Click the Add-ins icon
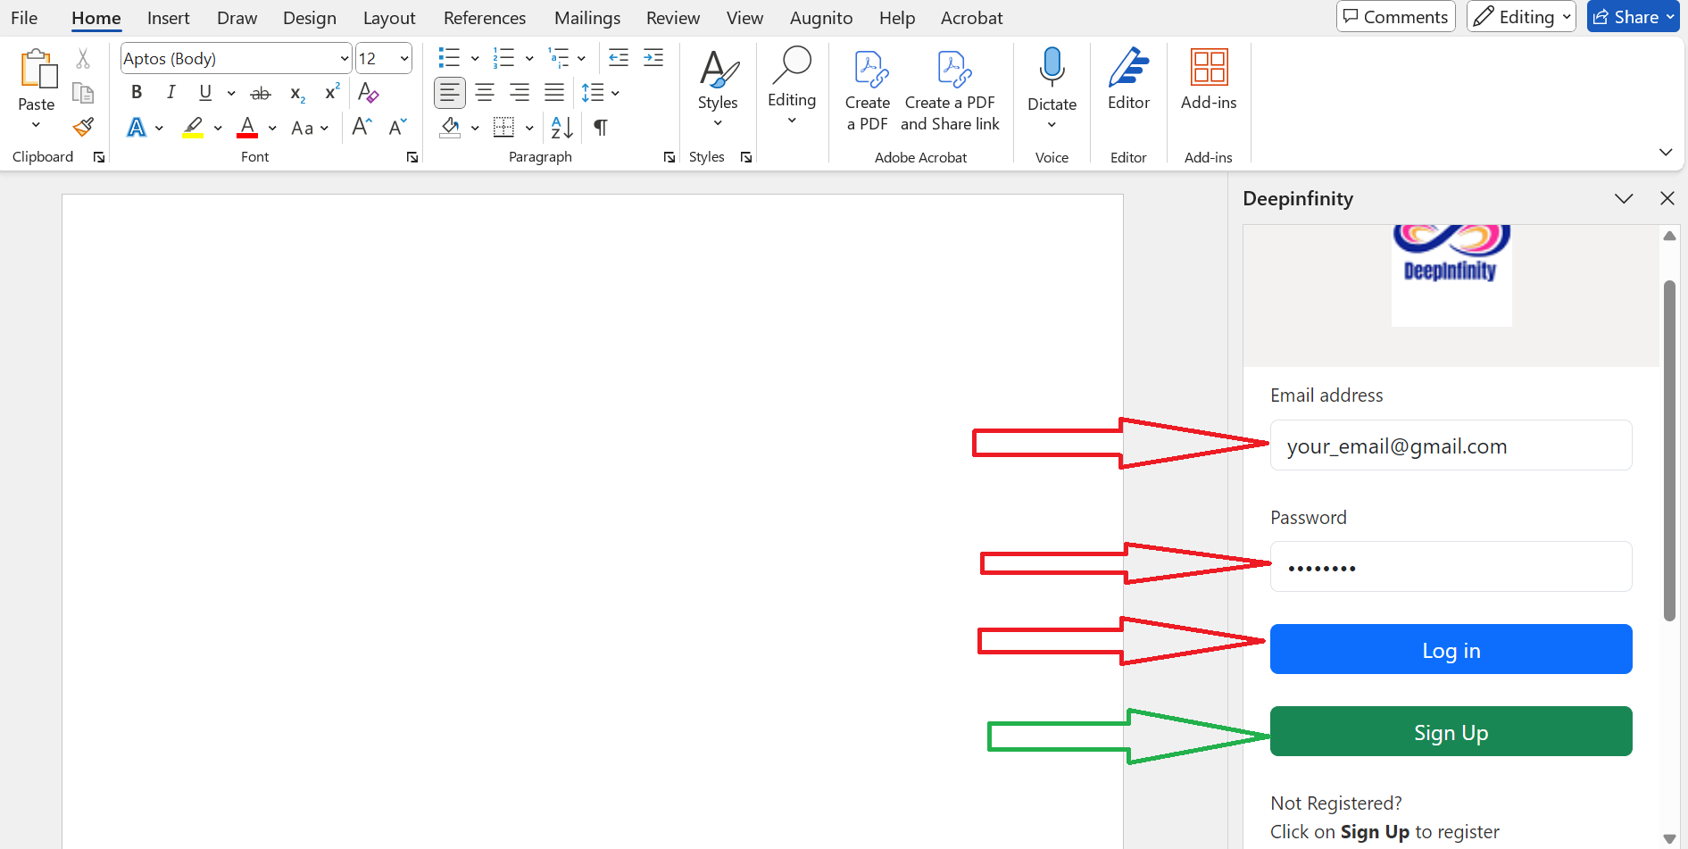 (1209, 79)
